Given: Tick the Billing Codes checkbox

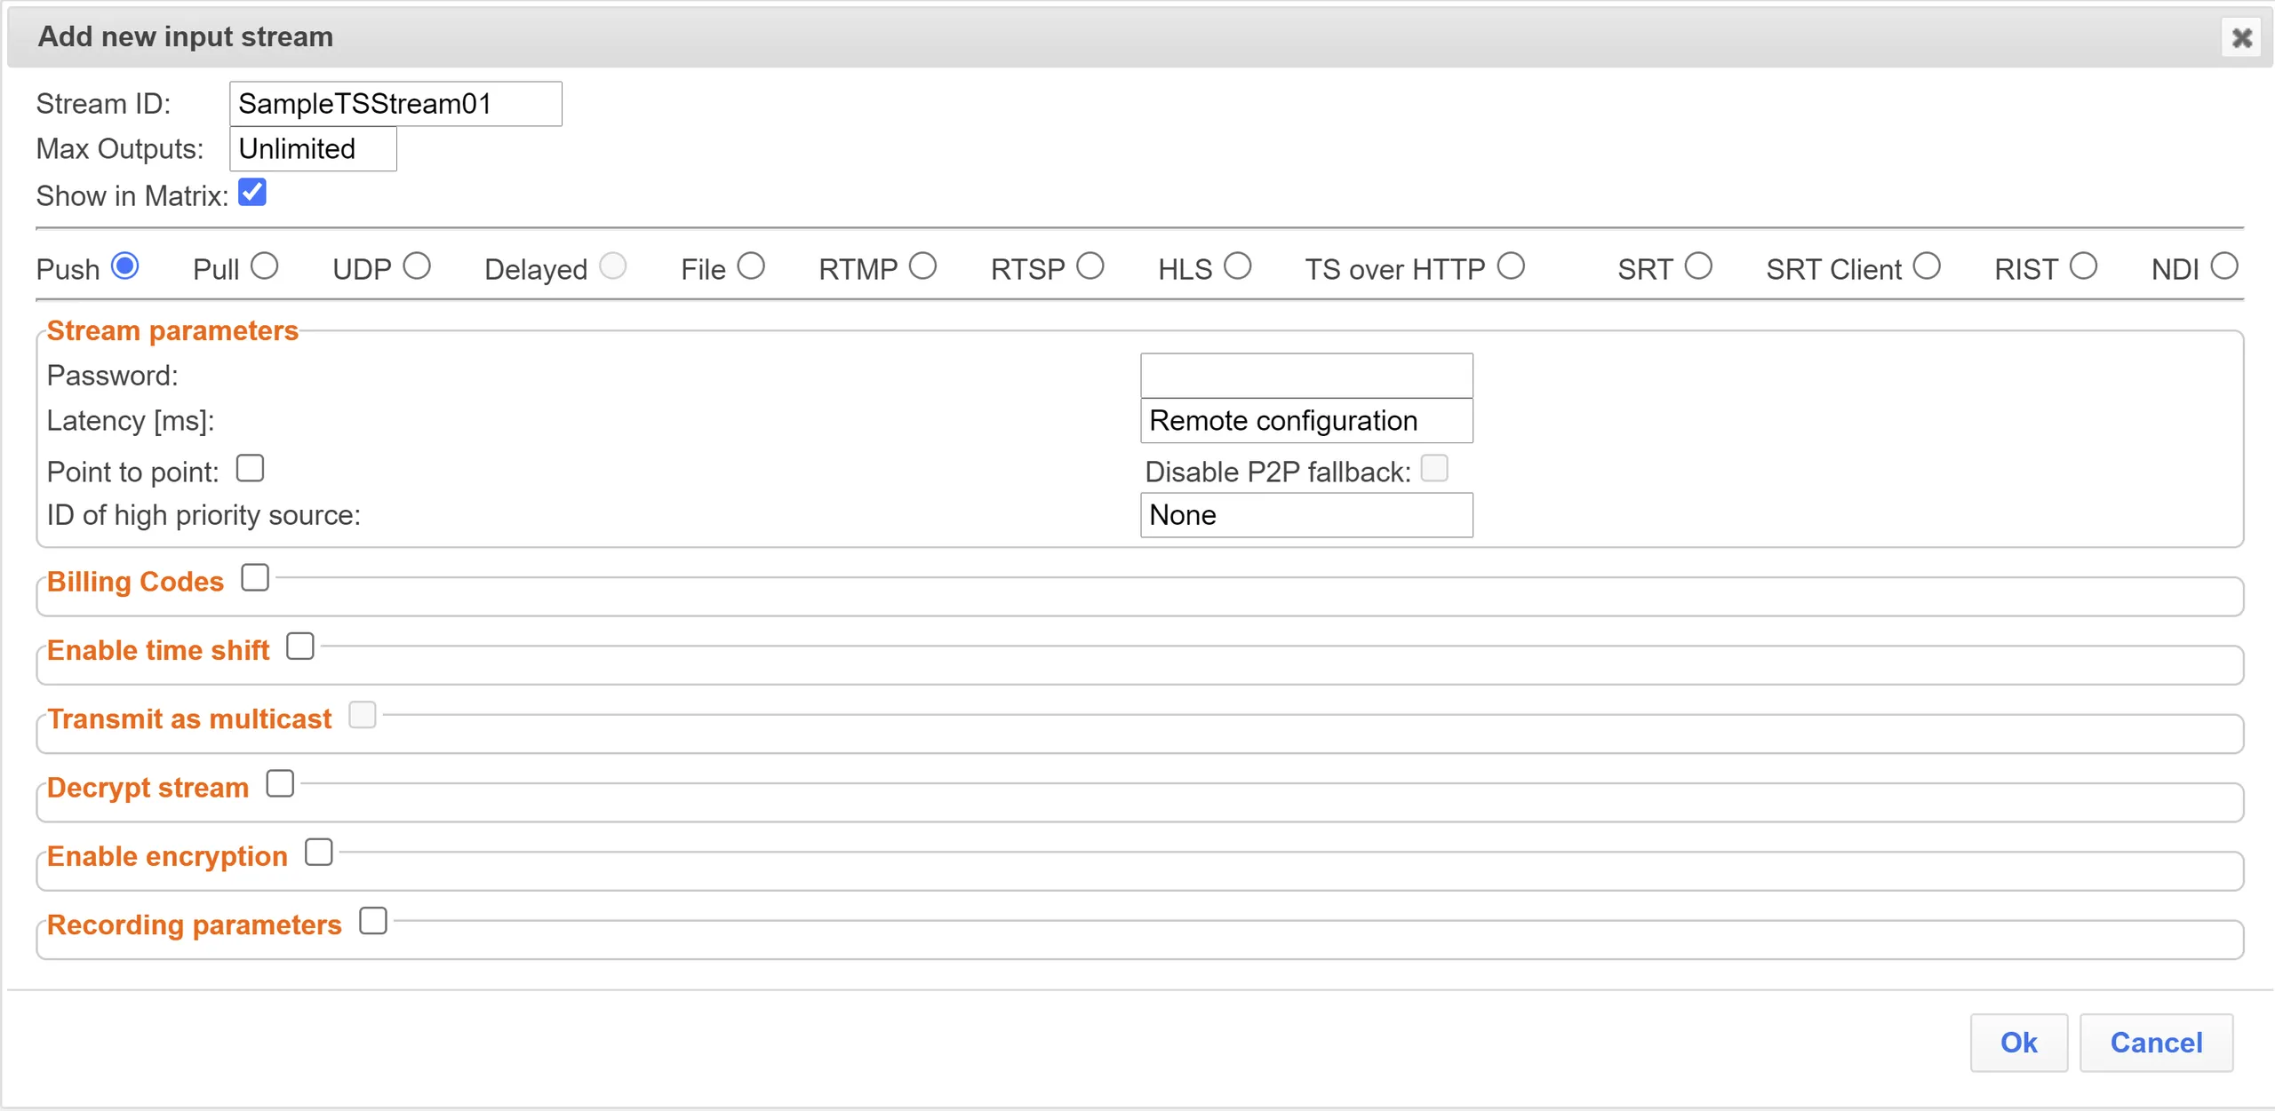Looking at the screenshot, I should click(x=255, y=577).
